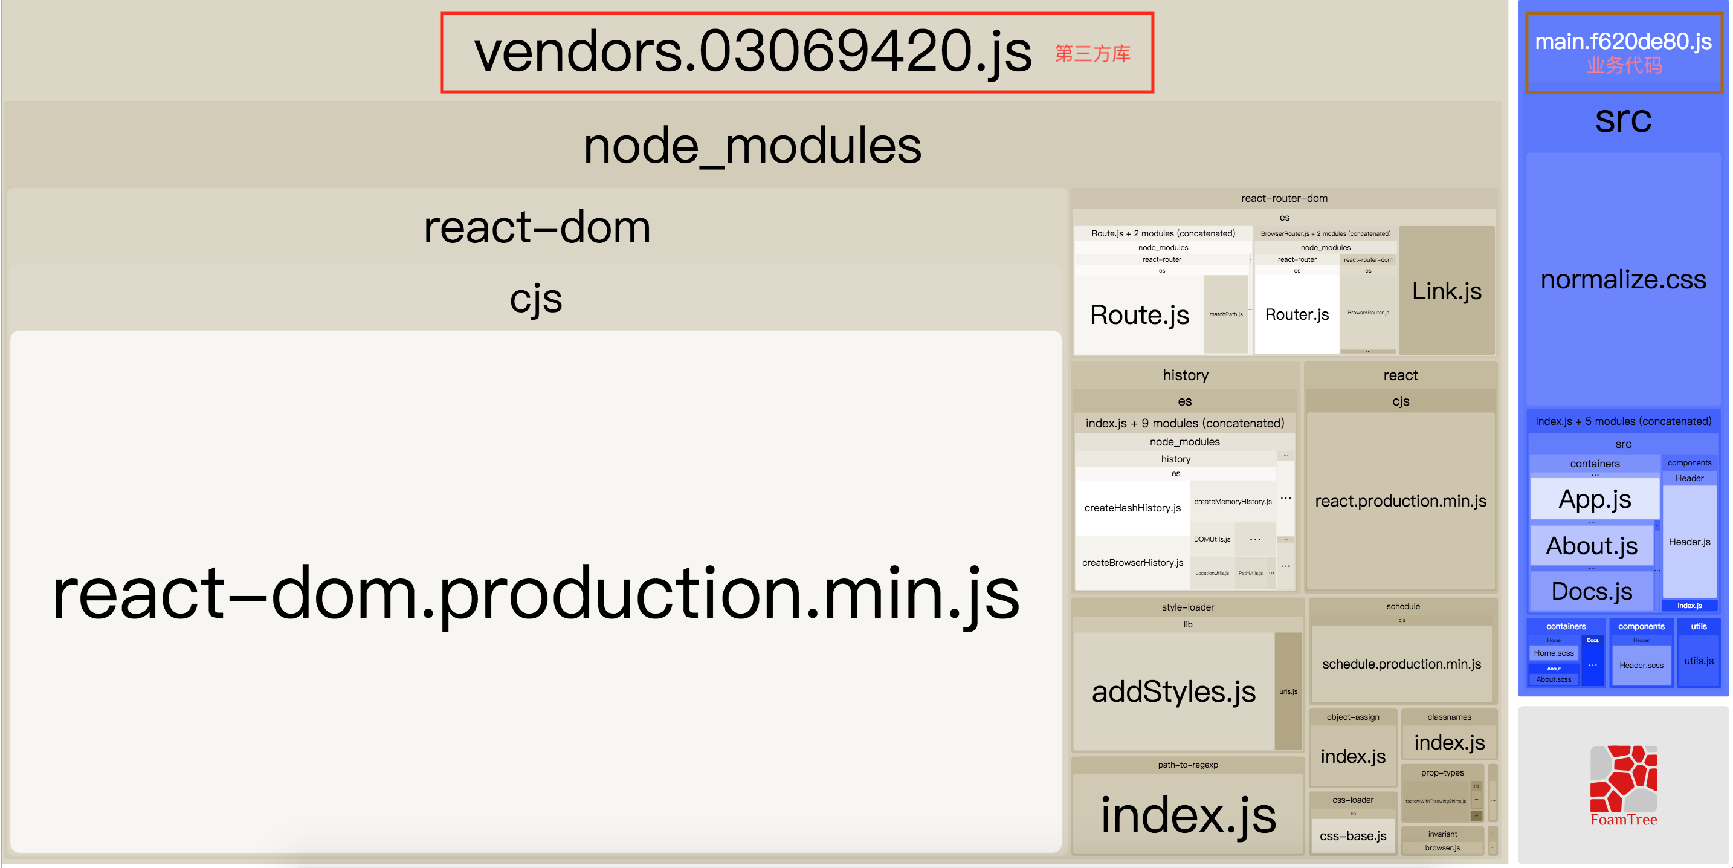This screenshot has height=868, width=1733.
Task: Select the vendors.03069420.js bundle title
Action: pos(753,52)
